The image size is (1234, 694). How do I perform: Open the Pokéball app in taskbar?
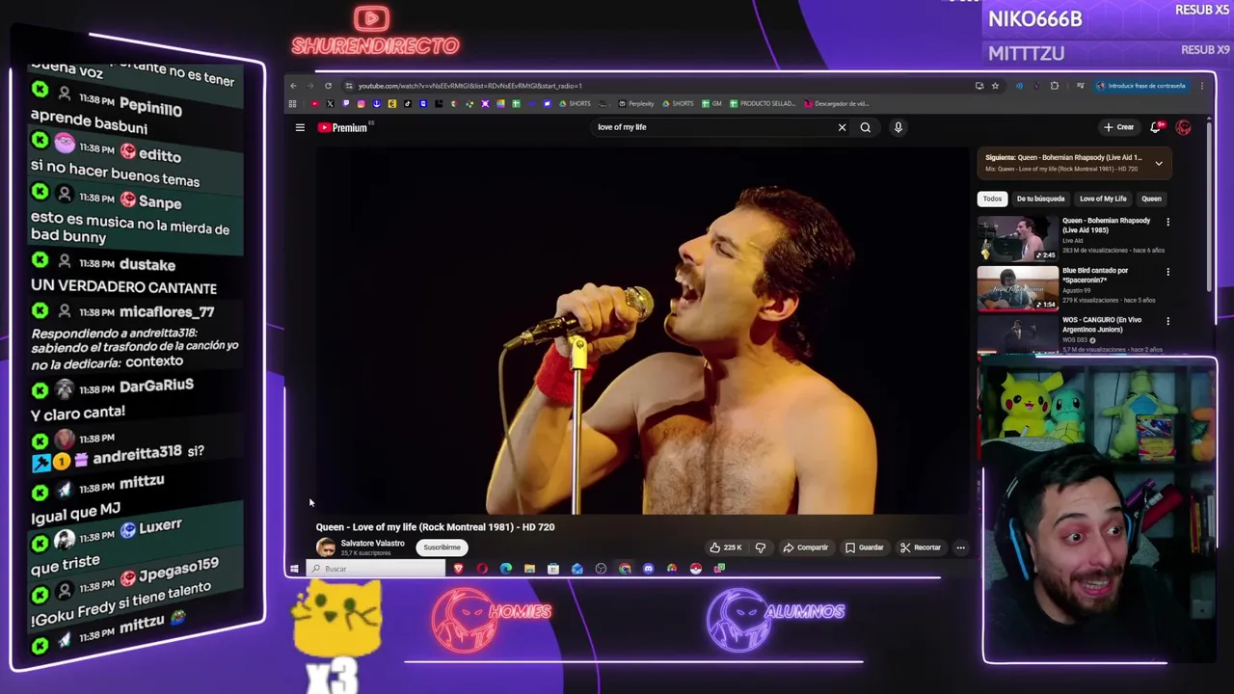click(695, 569)
